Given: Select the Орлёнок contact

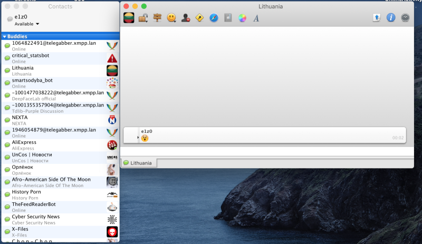Looking at the screenshot, I should 60,170.
